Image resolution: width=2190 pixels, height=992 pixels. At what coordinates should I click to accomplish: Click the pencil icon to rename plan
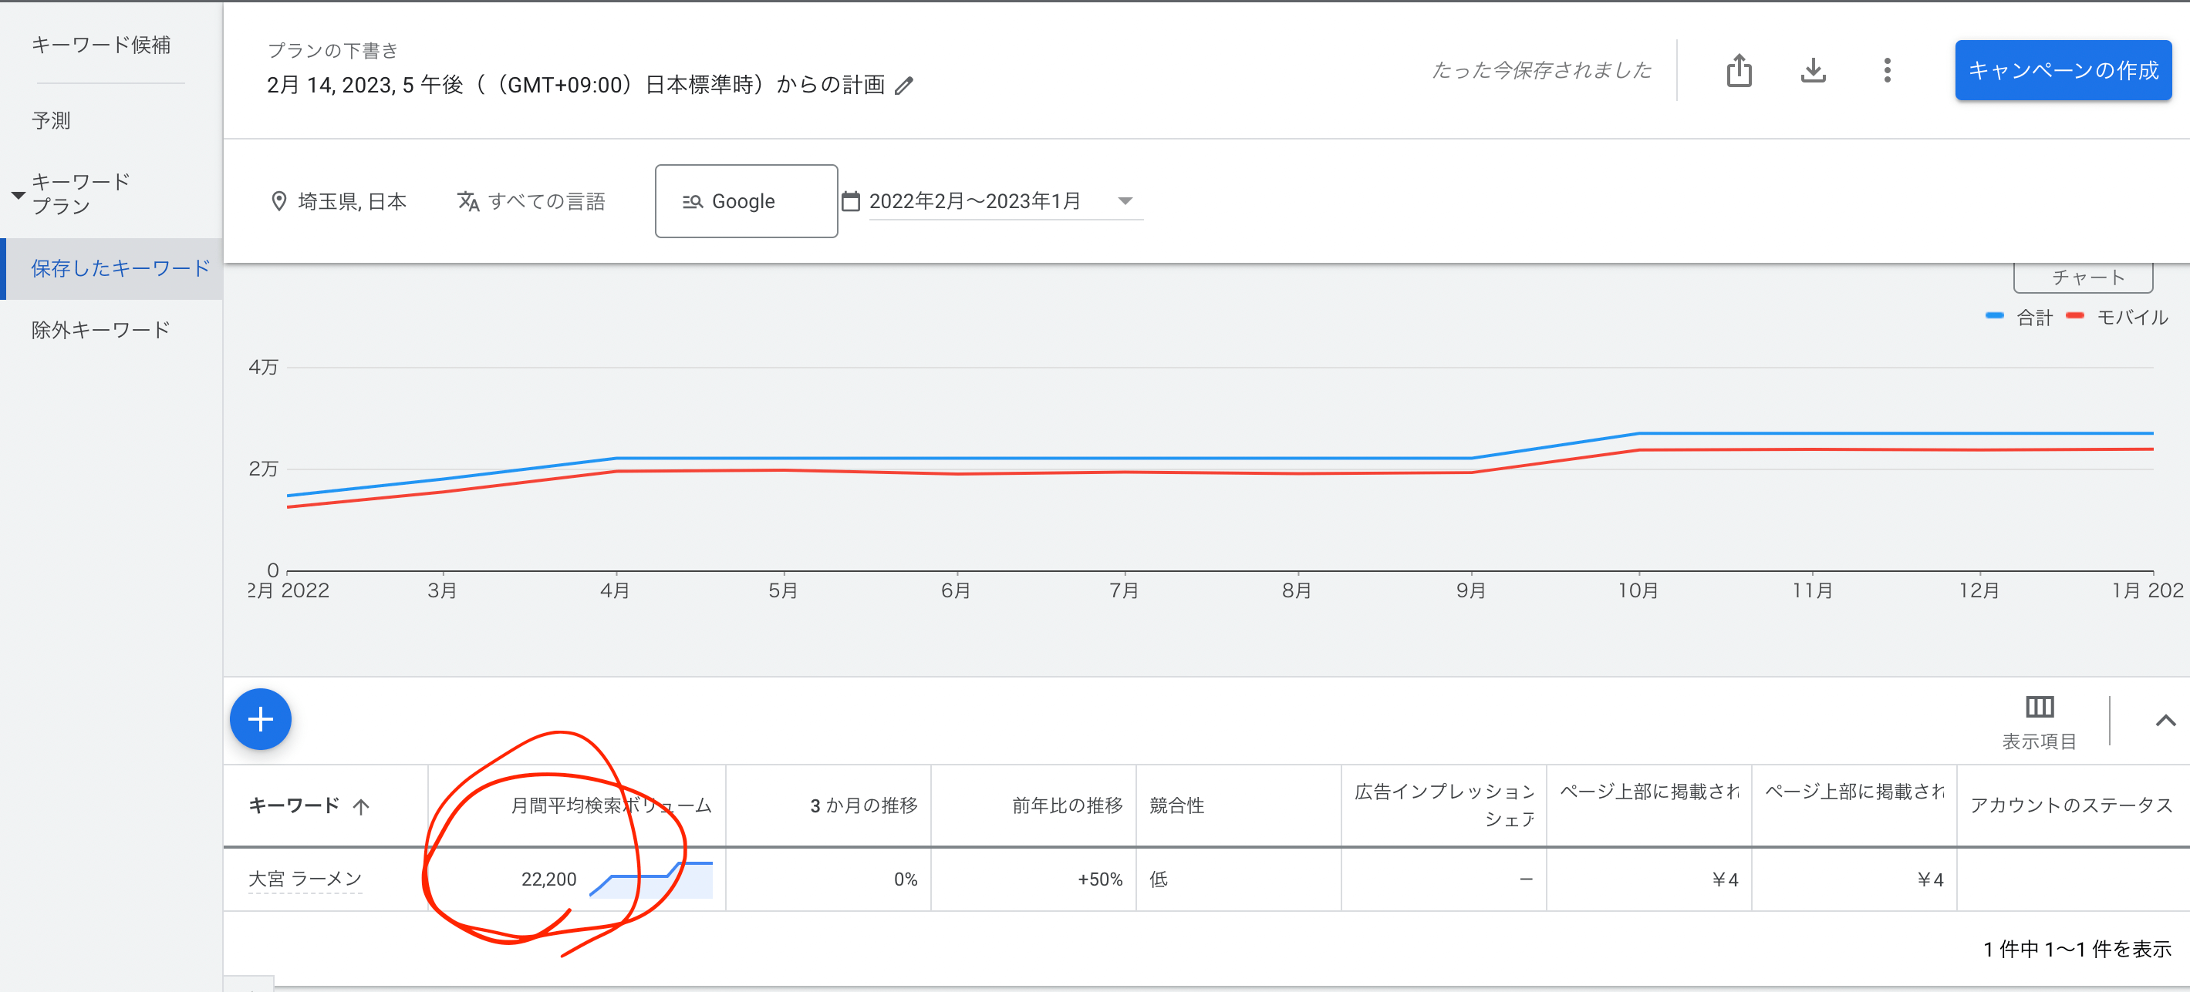(x=904, y=86)
